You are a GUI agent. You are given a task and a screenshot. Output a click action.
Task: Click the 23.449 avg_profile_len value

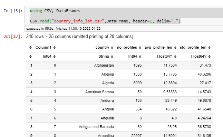coord(171,101)
